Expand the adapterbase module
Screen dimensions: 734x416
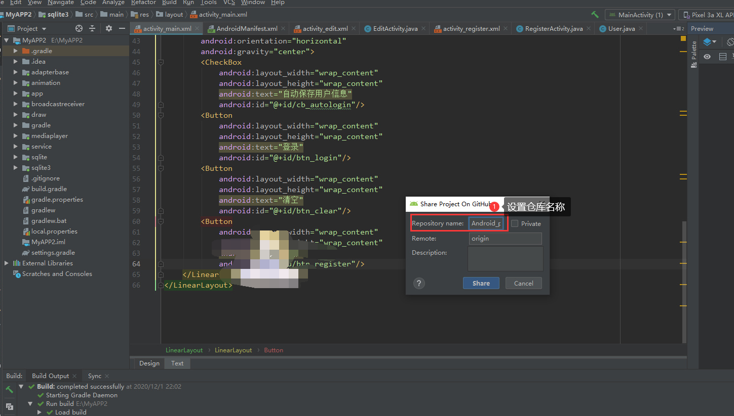coord(16,72)
